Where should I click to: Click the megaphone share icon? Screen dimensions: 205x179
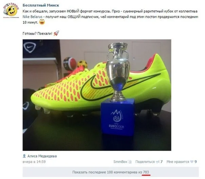(157, 162)
